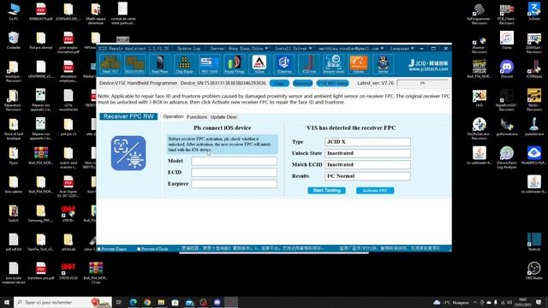The height and width of the screenshot is (308, 548).
Task: Click the Face ID truetone receiver icon
Action: [x=128, y=153]
